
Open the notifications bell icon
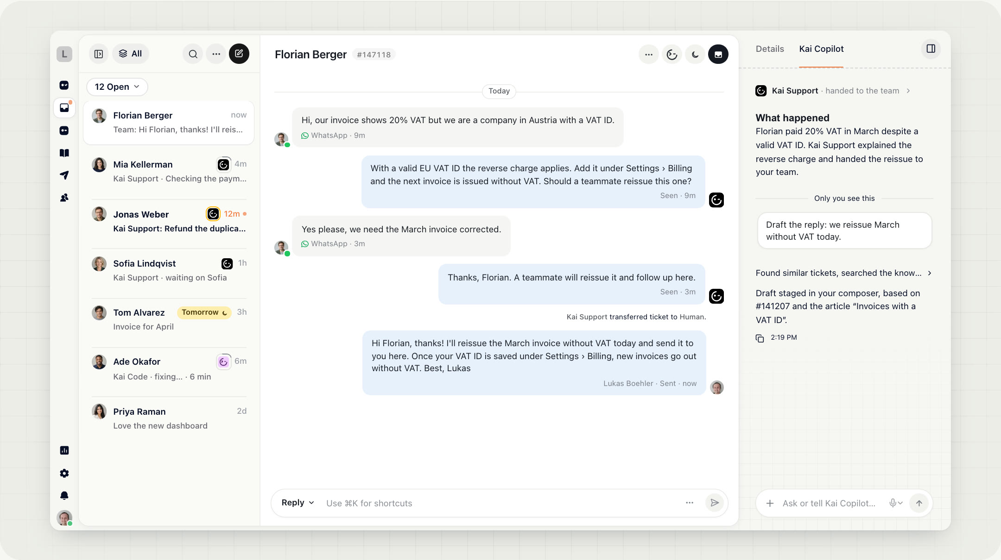click(64, 496)
